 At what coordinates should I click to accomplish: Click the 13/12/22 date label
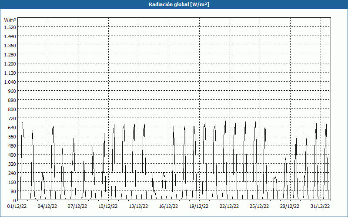click(138, 206)
